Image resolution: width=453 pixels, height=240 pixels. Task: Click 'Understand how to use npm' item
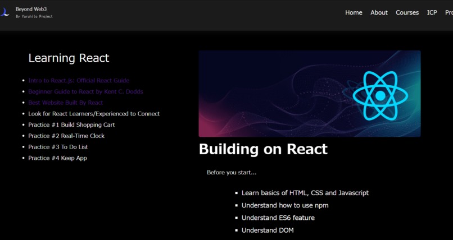285,205
